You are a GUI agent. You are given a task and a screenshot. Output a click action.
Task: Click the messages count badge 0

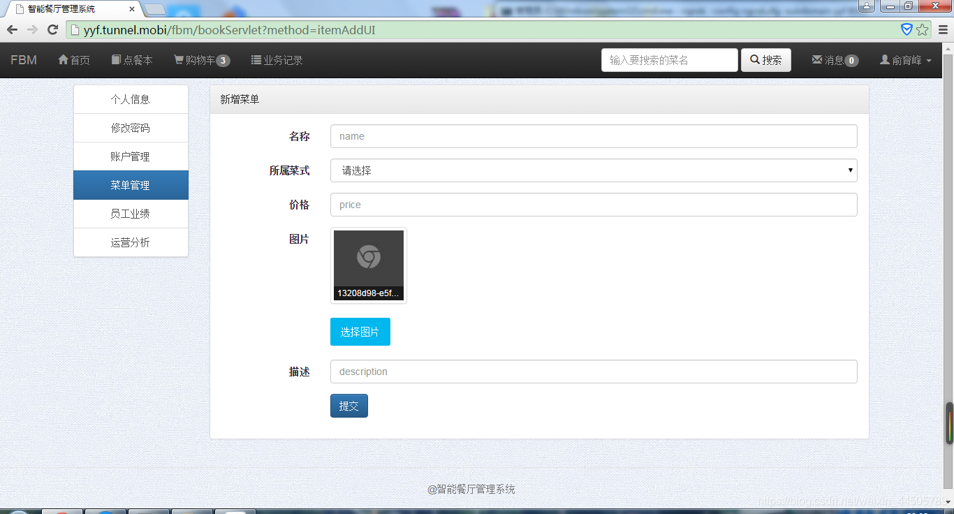pos(851,61)
